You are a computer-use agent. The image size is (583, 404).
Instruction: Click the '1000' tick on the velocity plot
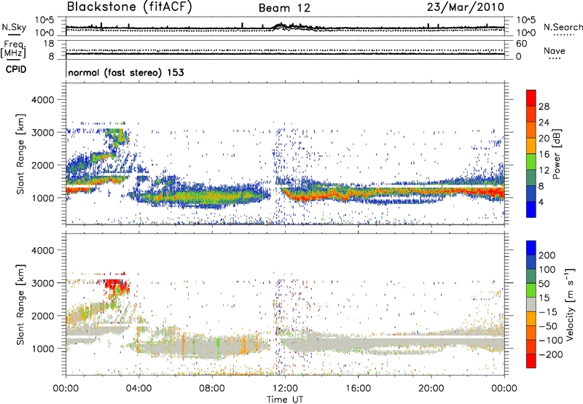[42, 349]
